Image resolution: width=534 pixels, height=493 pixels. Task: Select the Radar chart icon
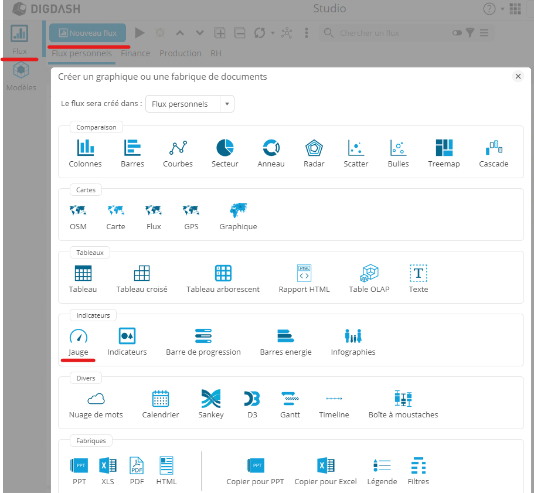point(314,148)
